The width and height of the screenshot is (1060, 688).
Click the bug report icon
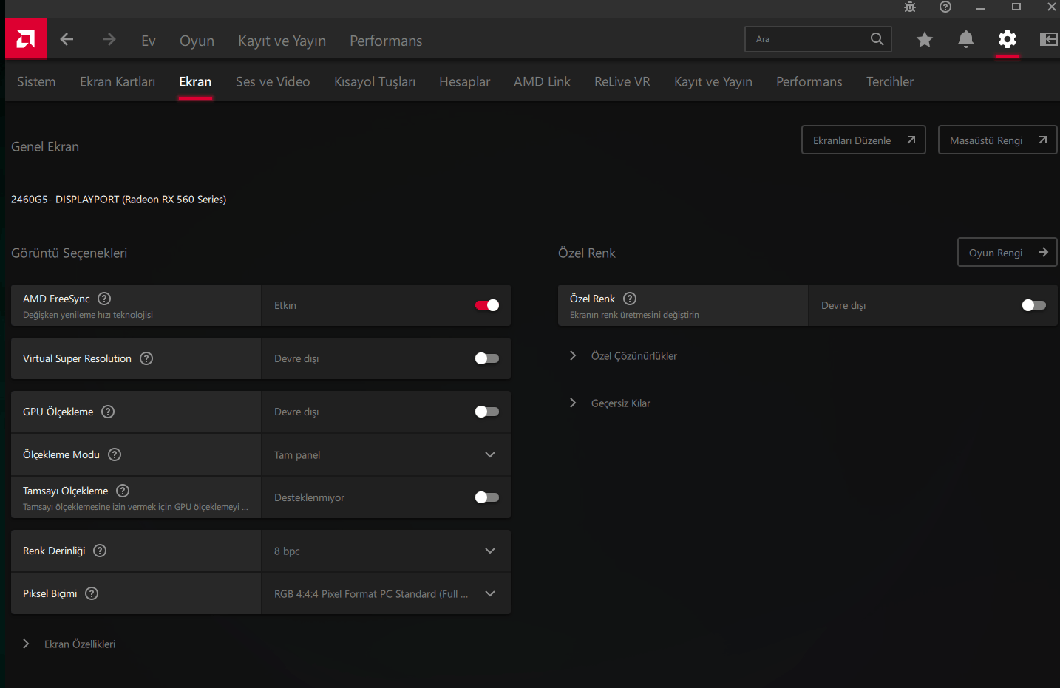pyautogui.click(x=910, y=7)
